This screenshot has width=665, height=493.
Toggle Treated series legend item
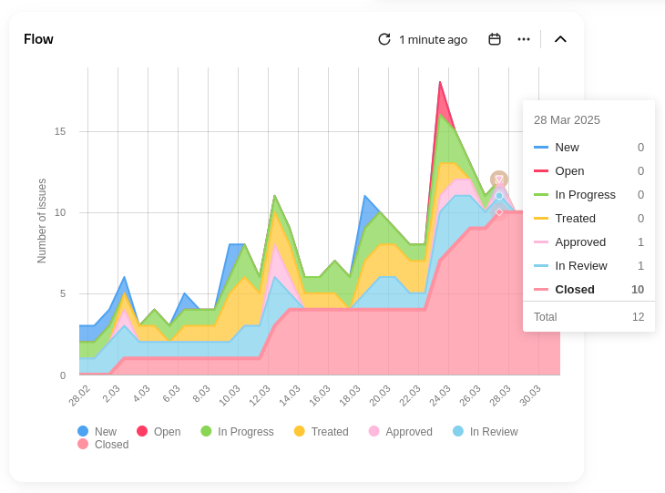321,432
